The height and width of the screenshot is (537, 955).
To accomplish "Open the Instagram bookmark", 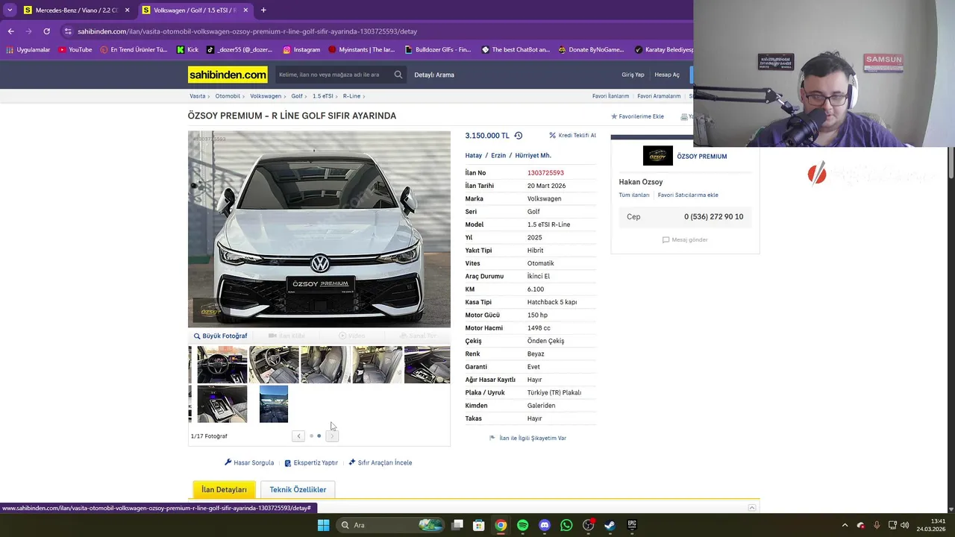I will coord(301,50).
